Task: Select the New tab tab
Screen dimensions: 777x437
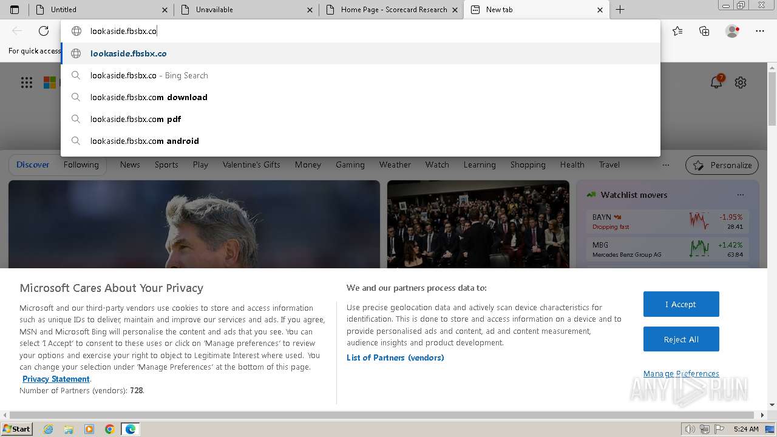Action: (x=536, y=10)
